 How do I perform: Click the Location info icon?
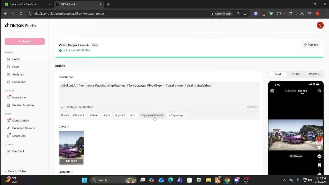coord(71,172)
